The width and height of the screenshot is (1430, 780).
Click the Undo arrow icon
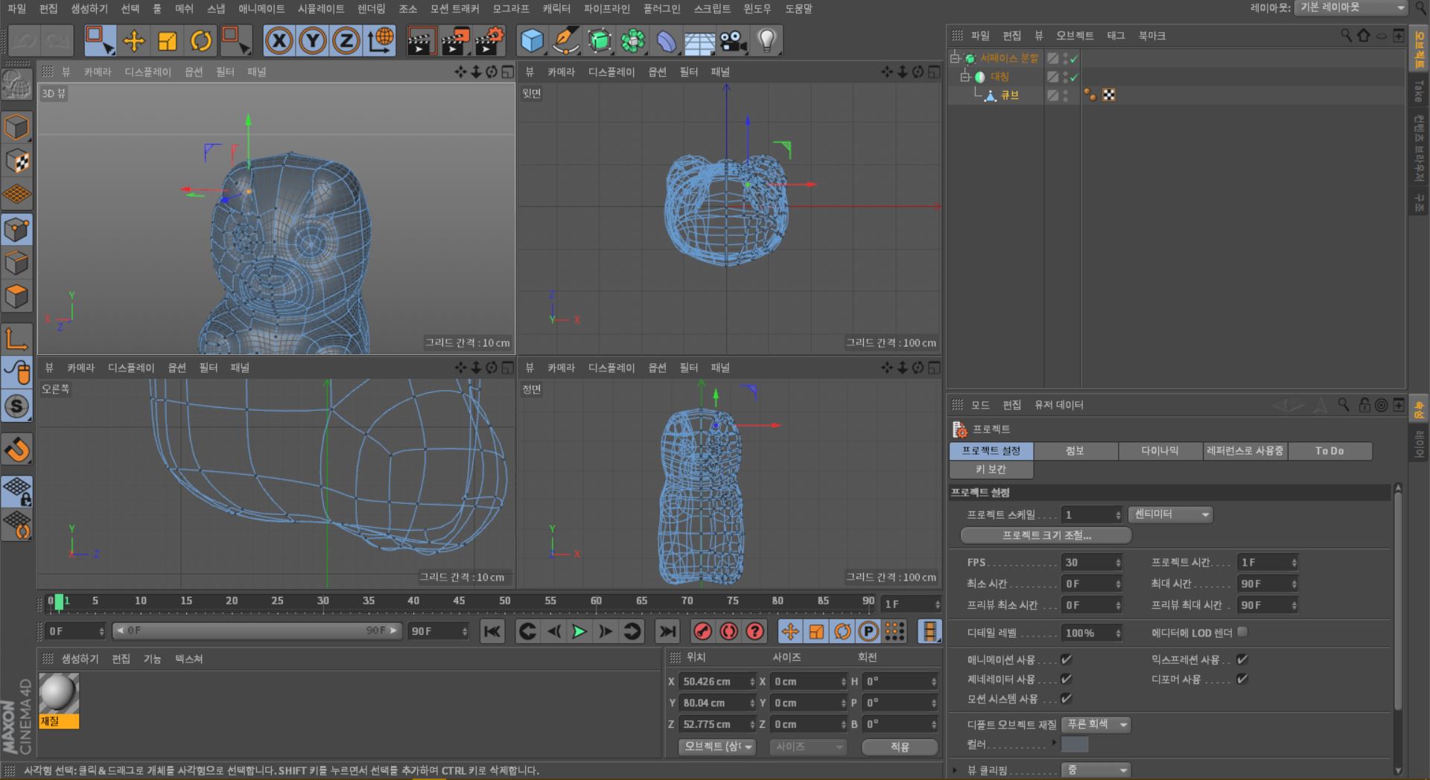pyautogui.click(x=25, y=40)
